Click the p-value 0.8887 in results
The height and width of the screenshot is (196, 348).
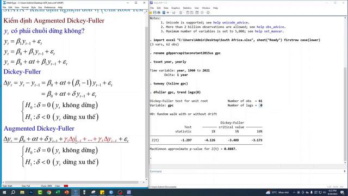(x=229, y=149)
